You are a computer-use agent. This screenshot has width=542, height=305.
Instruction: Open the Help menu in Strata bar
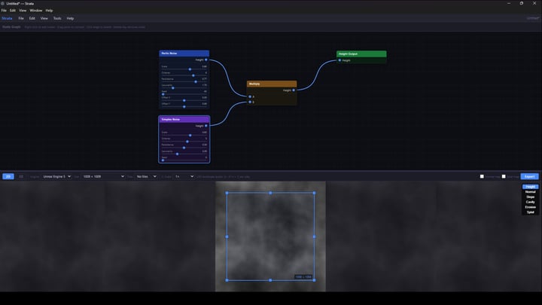[70, 18]
